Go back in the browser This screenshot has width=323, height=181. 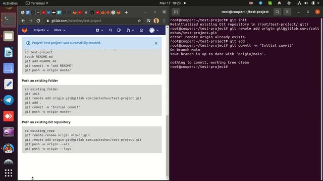coord(23,21)
